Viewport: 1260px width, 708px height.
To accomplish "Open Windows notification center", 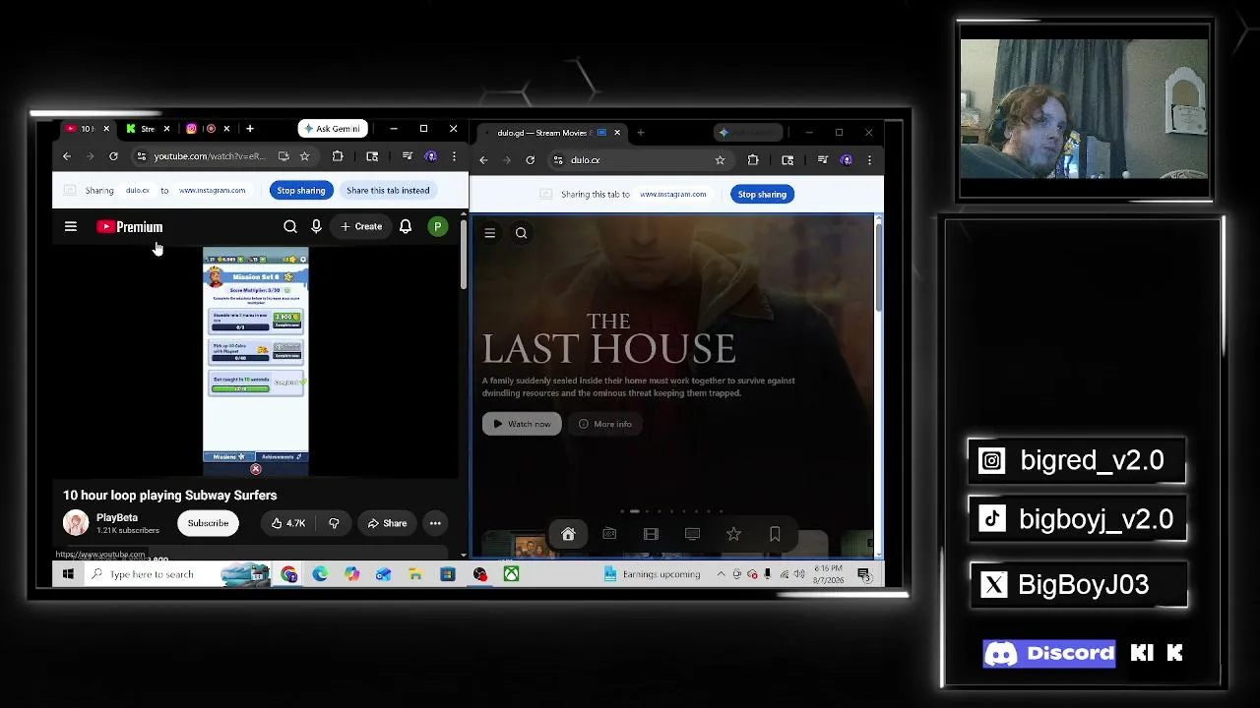I will click(x=863, y=574).
